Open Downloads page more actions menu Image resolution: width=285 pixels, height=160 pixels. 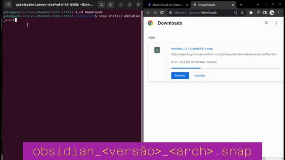pos(276,23)
